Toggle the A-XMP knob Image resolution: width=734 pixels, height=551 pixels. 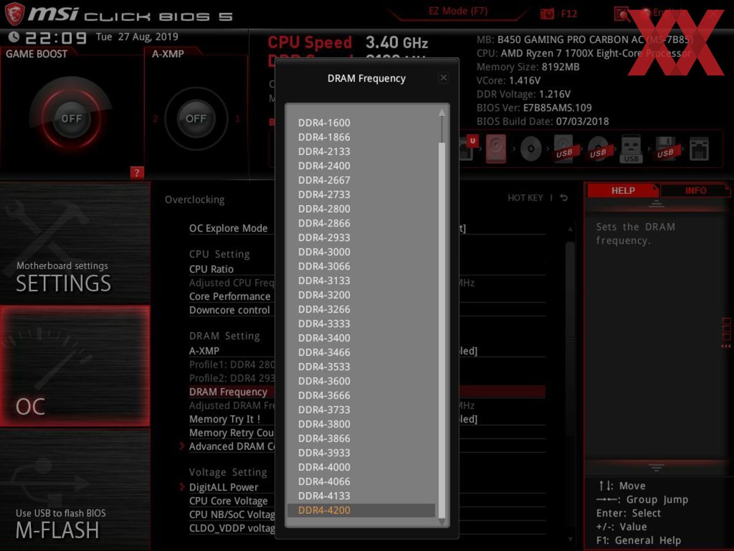(x=195, y=118)
